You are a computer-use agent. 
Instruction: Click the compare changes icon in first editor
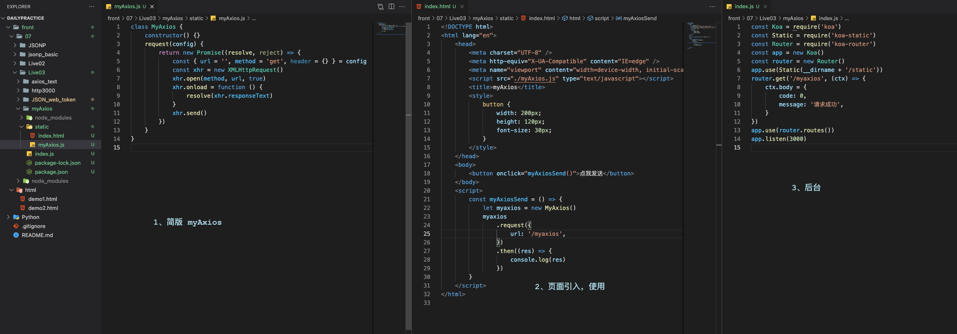381,7
